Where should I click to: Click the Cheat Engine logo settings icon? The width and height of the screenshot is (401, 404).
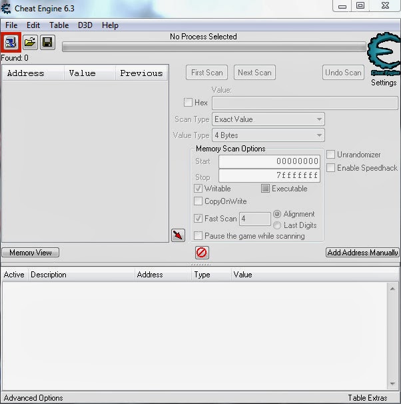click(x=384, y=53)
